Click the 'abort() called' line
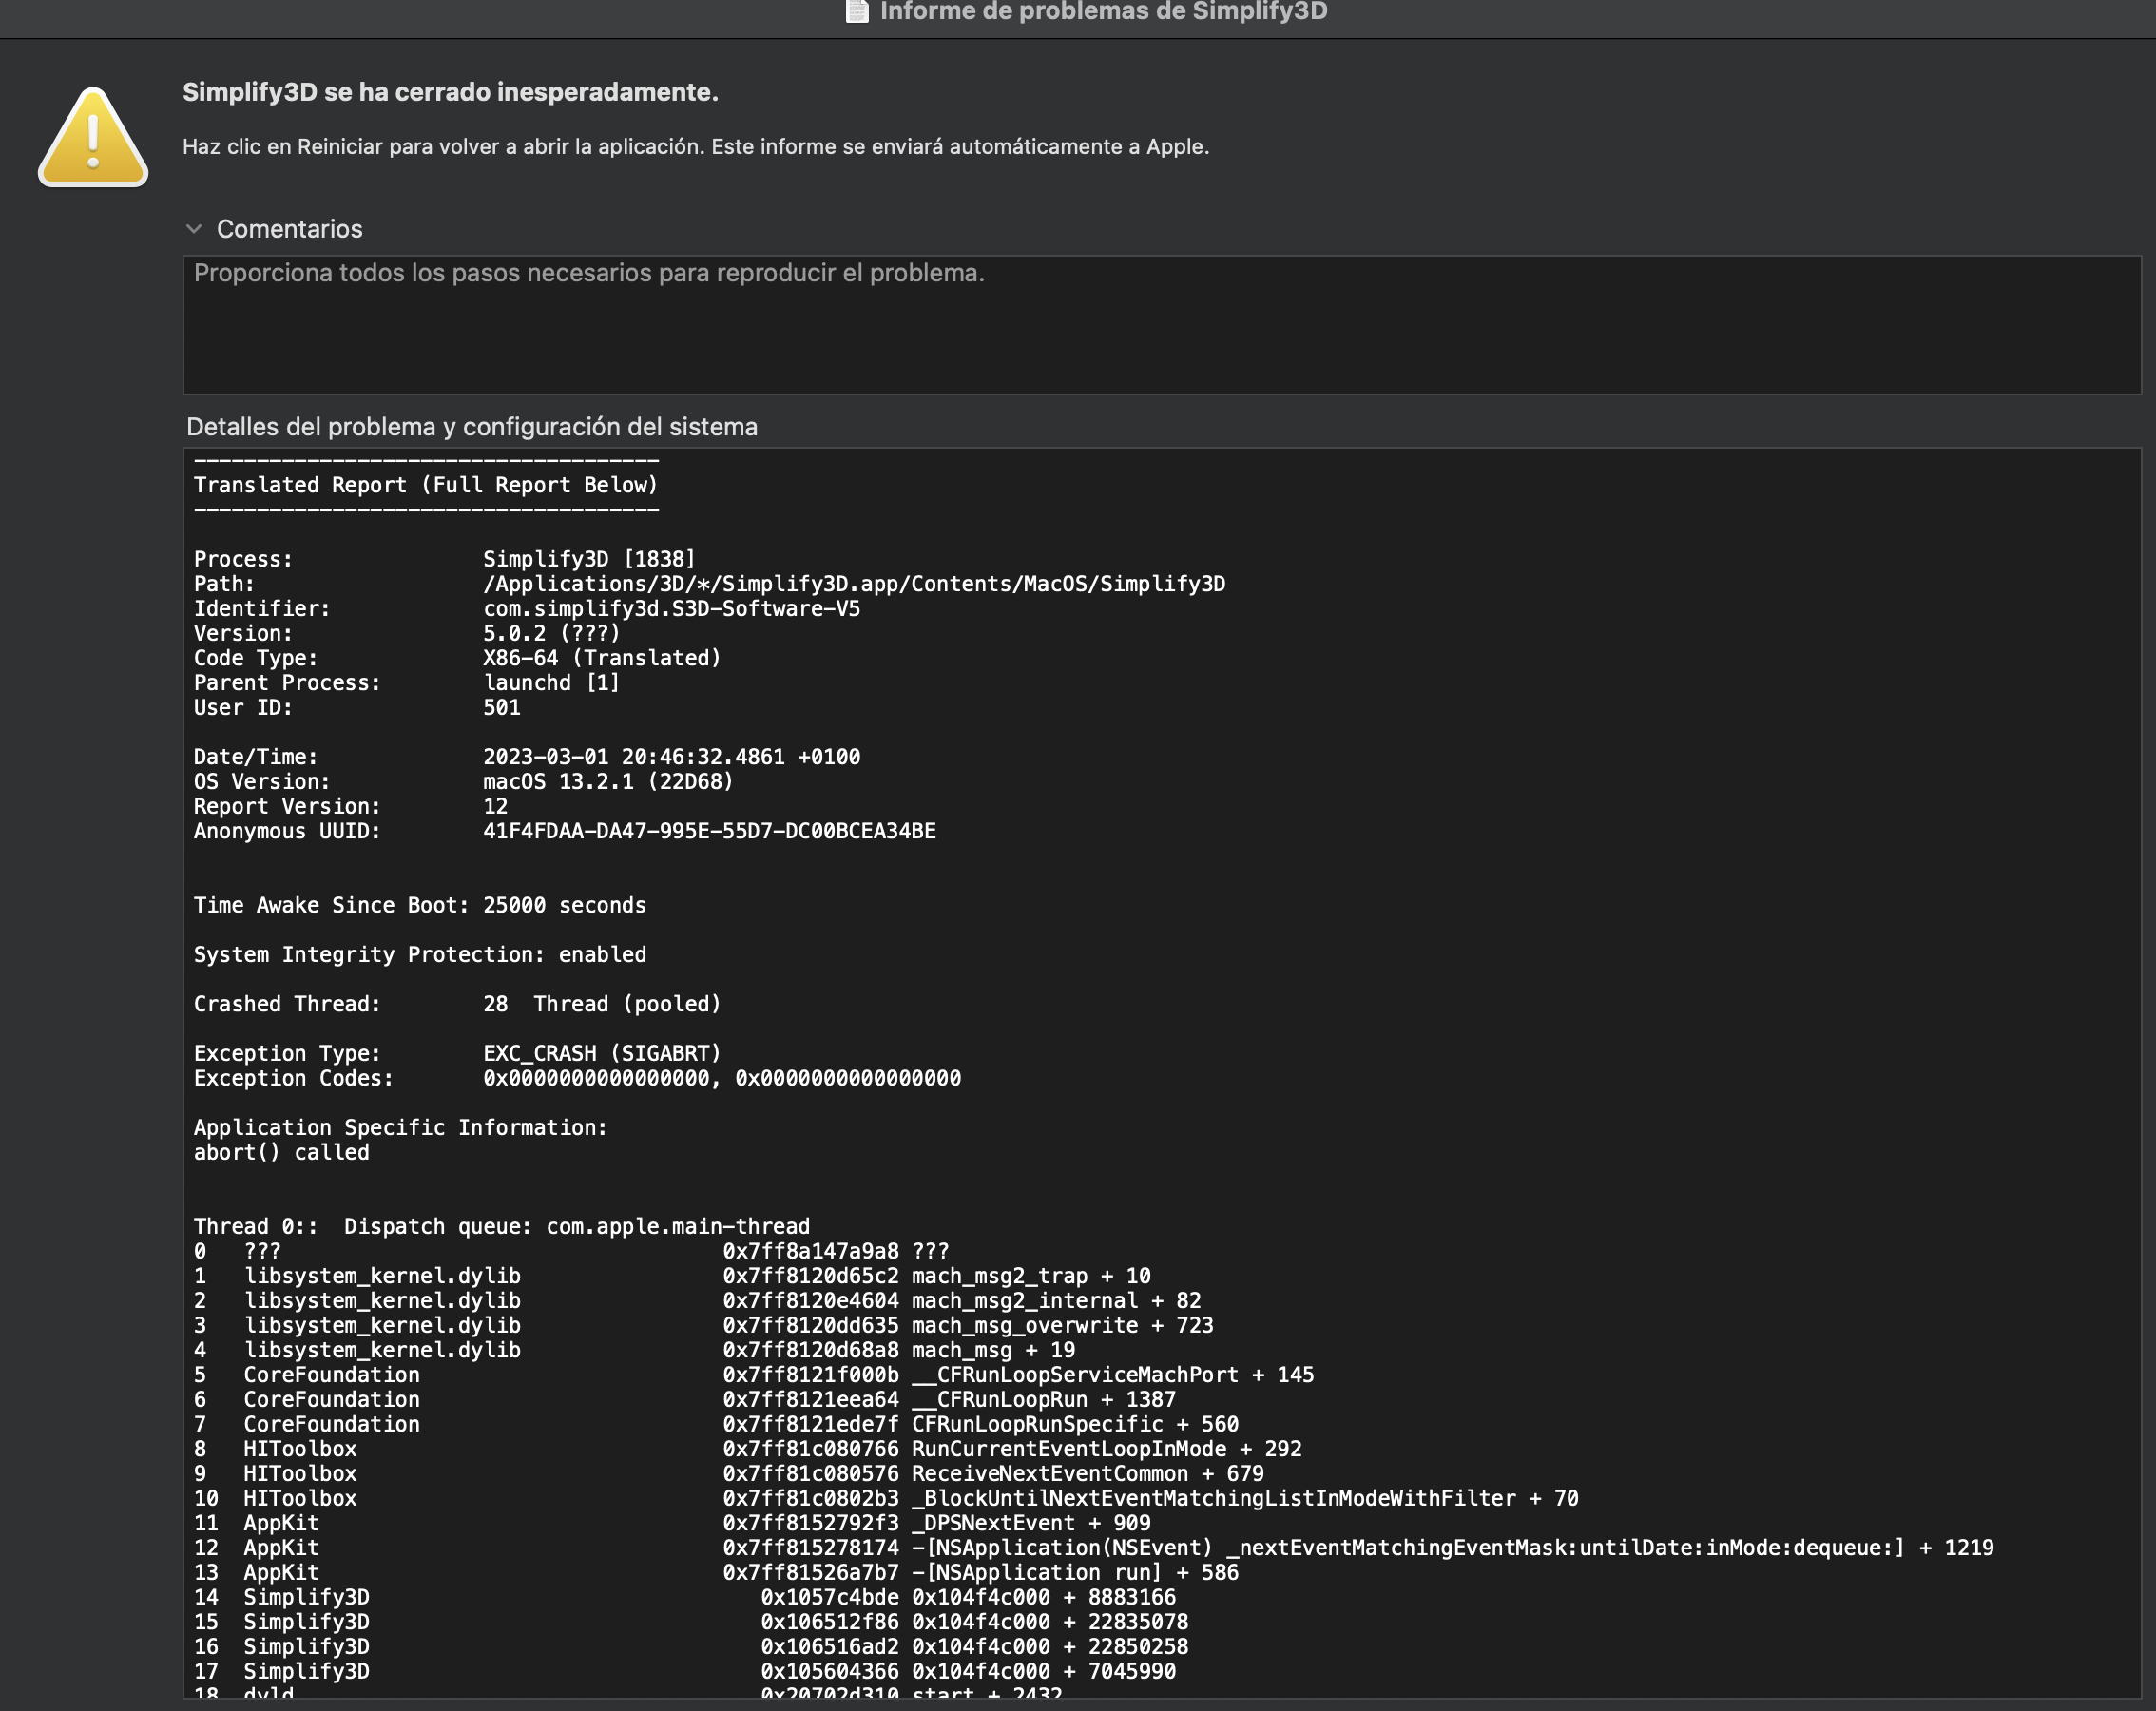The width and height of the screenshot is (2156, 1711). tap(281, 1152)
